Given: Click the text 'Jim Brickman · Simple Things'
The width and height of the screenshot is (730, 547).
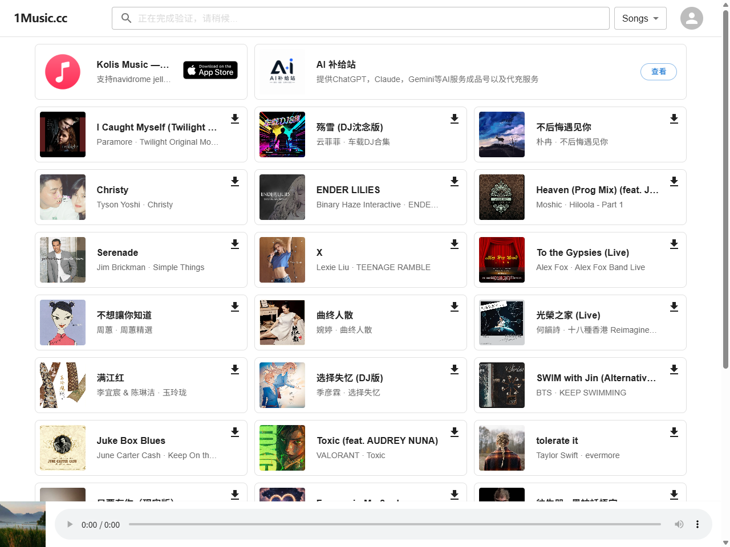Looking at the screenshot, I should [151, 267].
